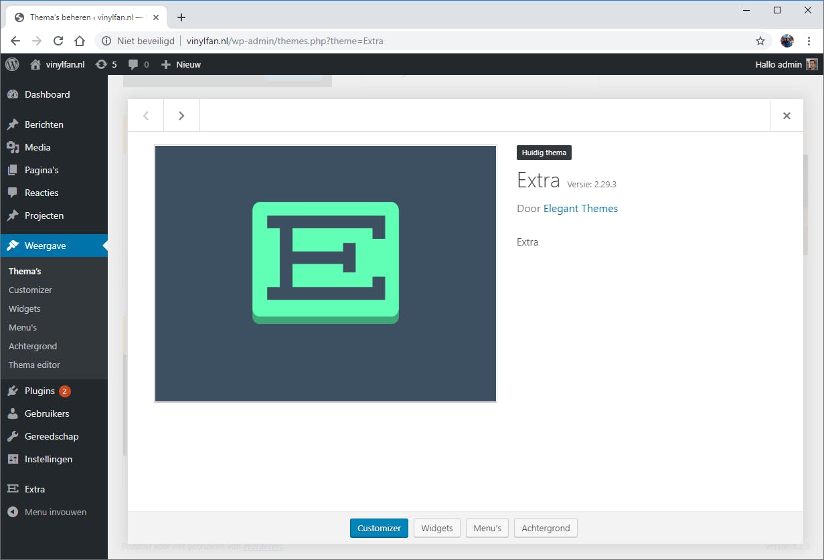824x560 pixels.
Task: Open the Reacties menu item
Action: click(54, 193)
